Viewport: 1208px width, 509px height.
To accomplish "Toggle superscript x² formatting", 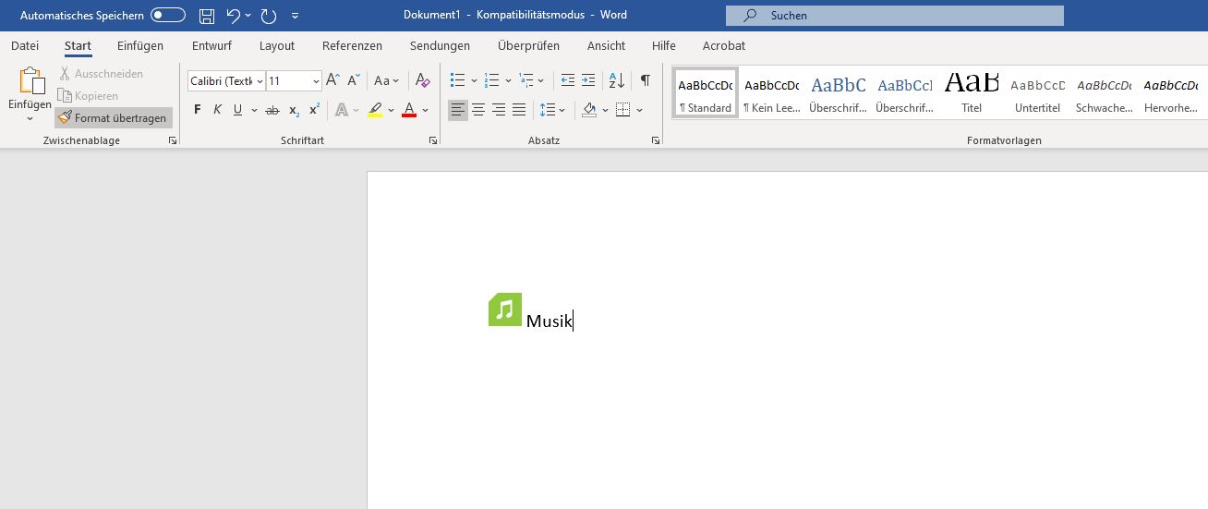I will click(x=314, y=110).
